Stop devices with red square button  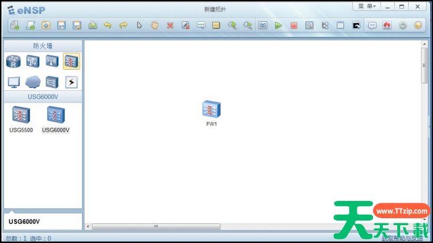[294, 25]
